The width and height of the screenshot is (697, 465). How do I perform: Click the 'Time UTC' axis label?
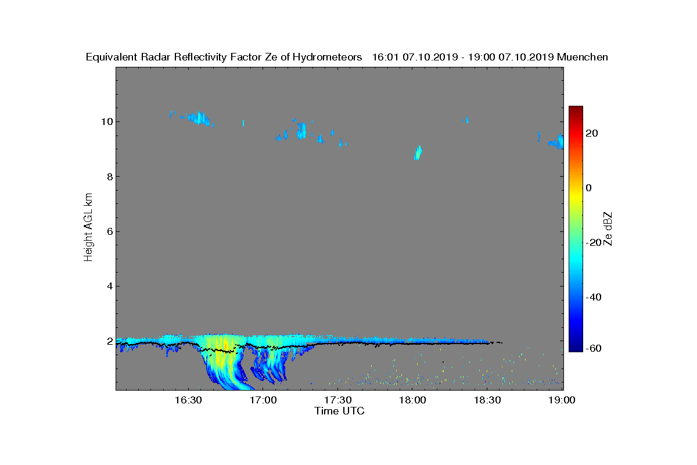tap(340, 411)
